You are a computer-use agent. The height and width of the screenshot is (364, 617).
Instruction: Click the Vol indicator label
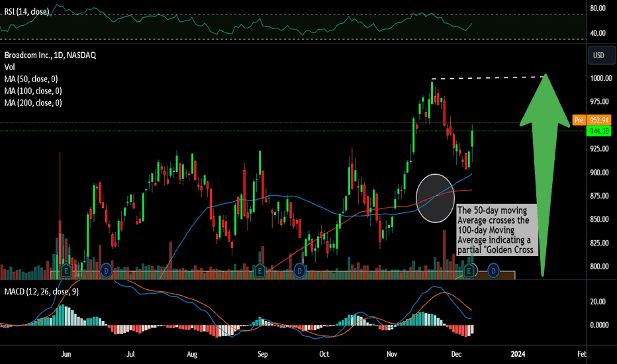[x=9, y=68]
